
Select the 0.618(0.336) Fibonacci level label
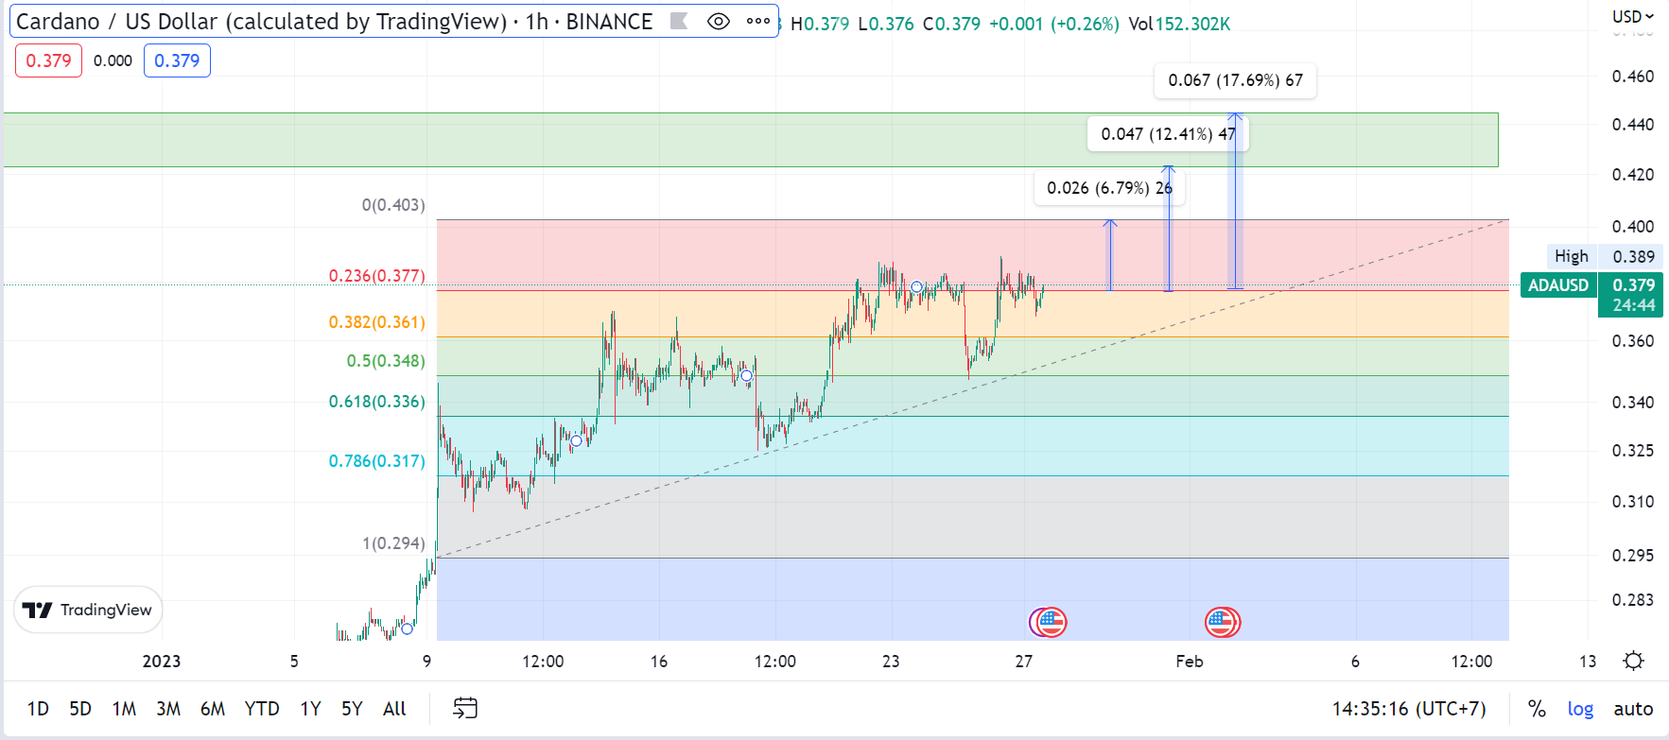[376, 402]
